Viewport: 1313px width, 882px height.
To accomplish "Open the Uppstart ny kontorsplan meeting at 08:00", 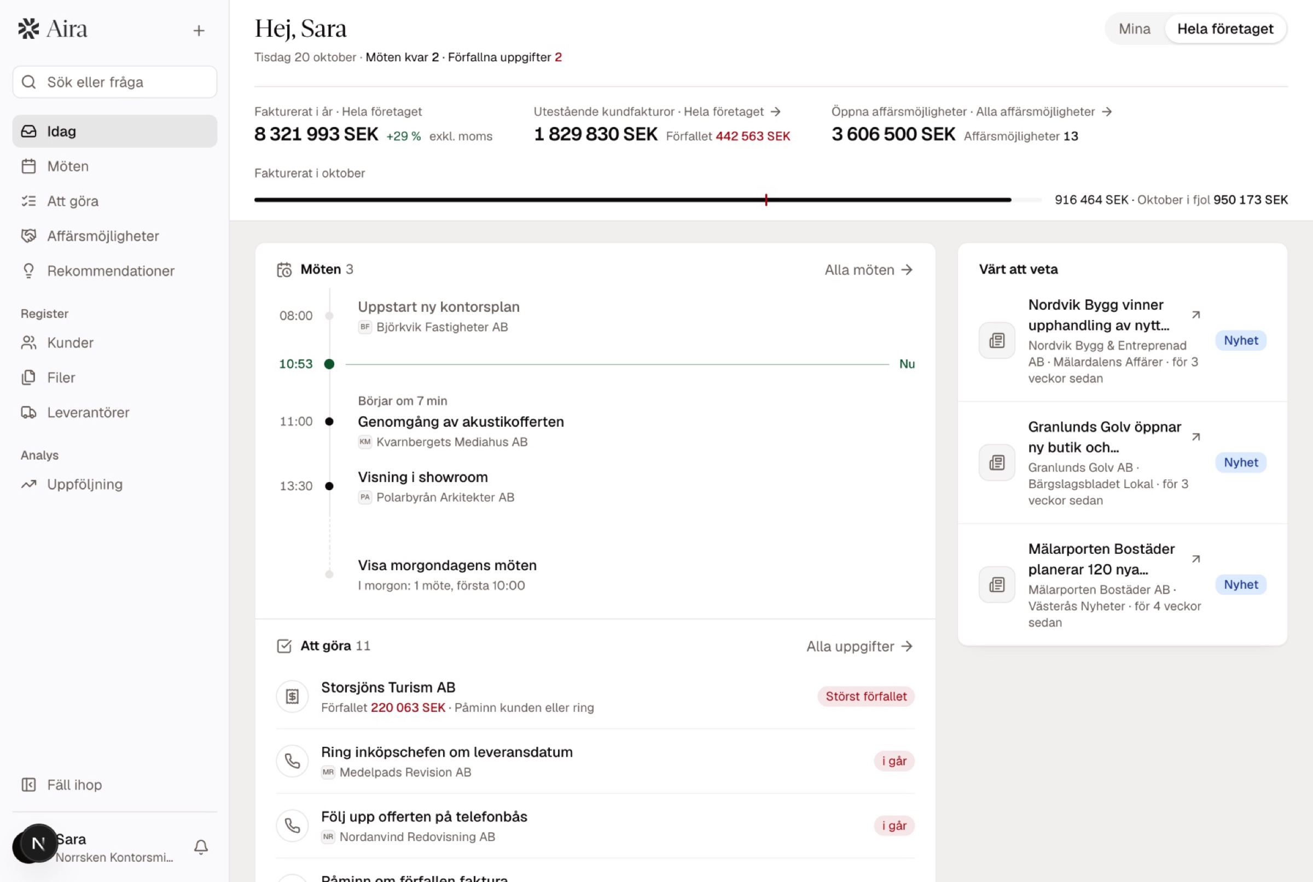I will point(439,307).
